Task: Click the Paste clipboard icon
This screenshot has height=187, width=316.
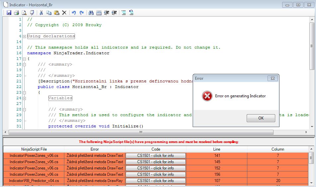Action: tap(57, 13)
